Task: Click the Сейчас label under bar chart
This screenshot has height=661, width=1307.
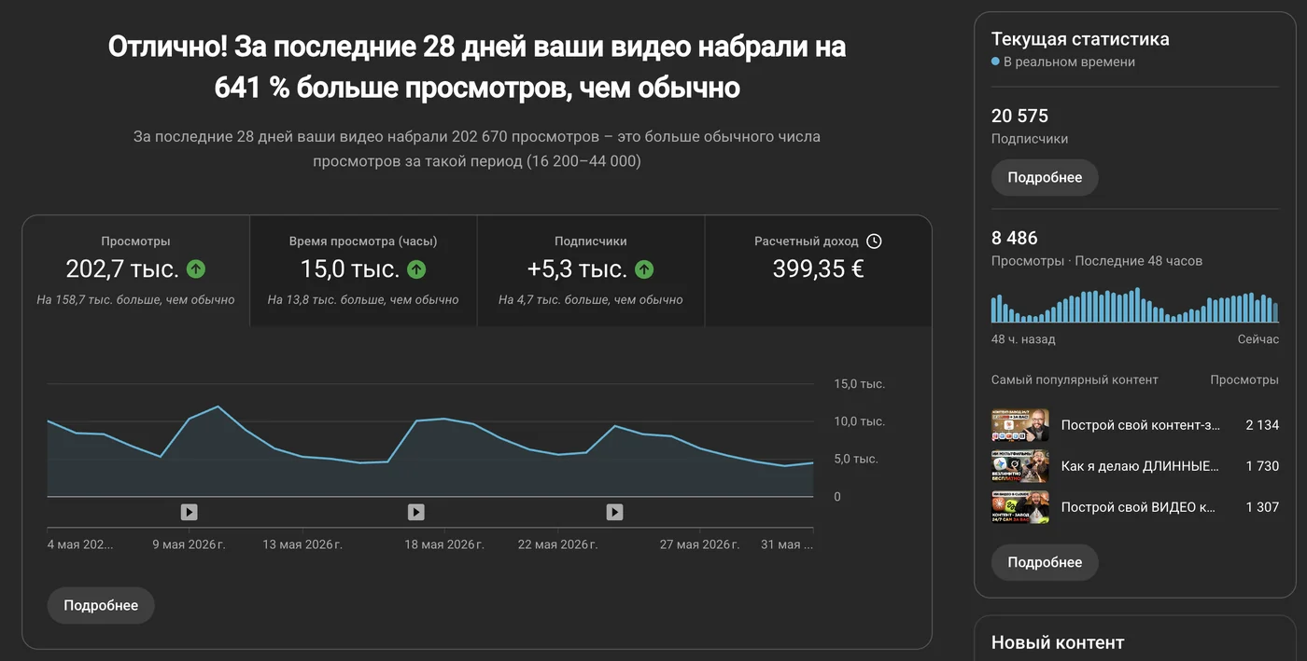Action: 1258,339
